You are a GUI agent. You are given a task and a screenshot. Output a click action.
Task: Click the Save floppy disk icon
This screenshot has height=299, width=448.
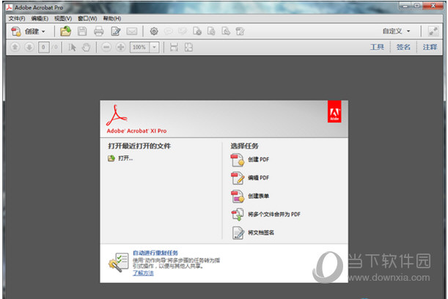(82, 31)
